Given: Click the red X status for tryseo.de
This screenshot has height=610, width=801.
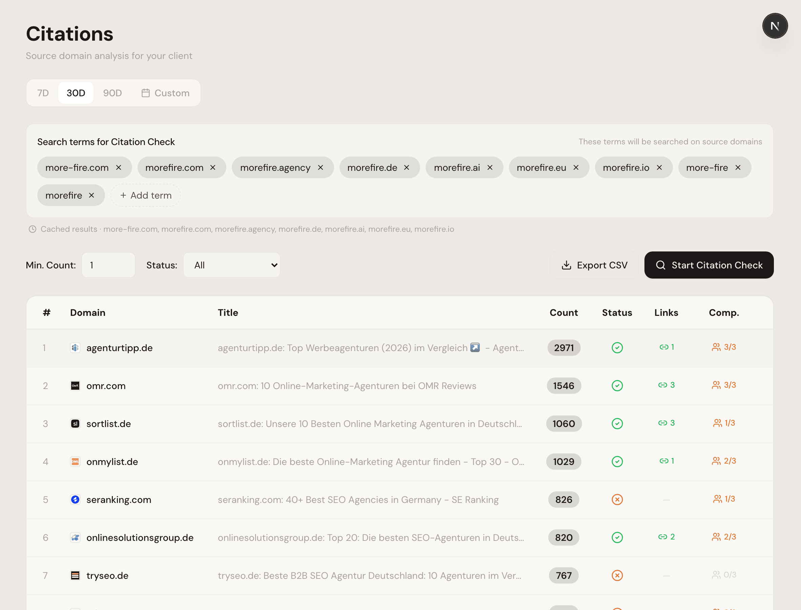Looking at the screenshot, I should [x=617, y=575].
